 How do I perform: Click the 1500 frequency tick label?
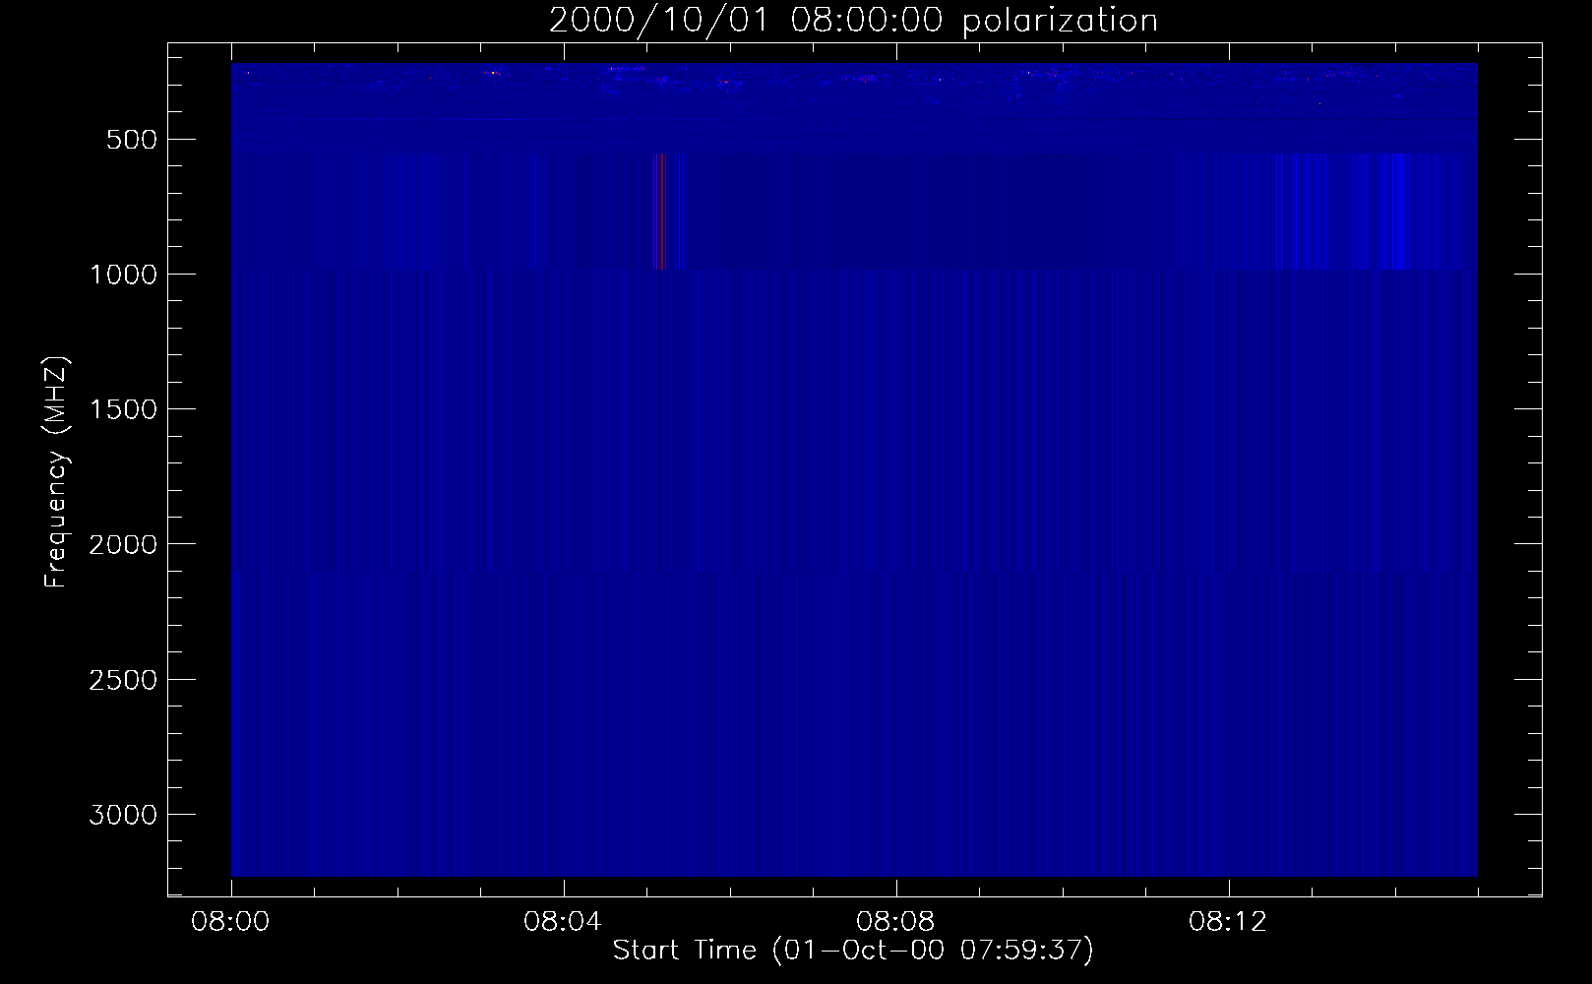pos(123,409)
